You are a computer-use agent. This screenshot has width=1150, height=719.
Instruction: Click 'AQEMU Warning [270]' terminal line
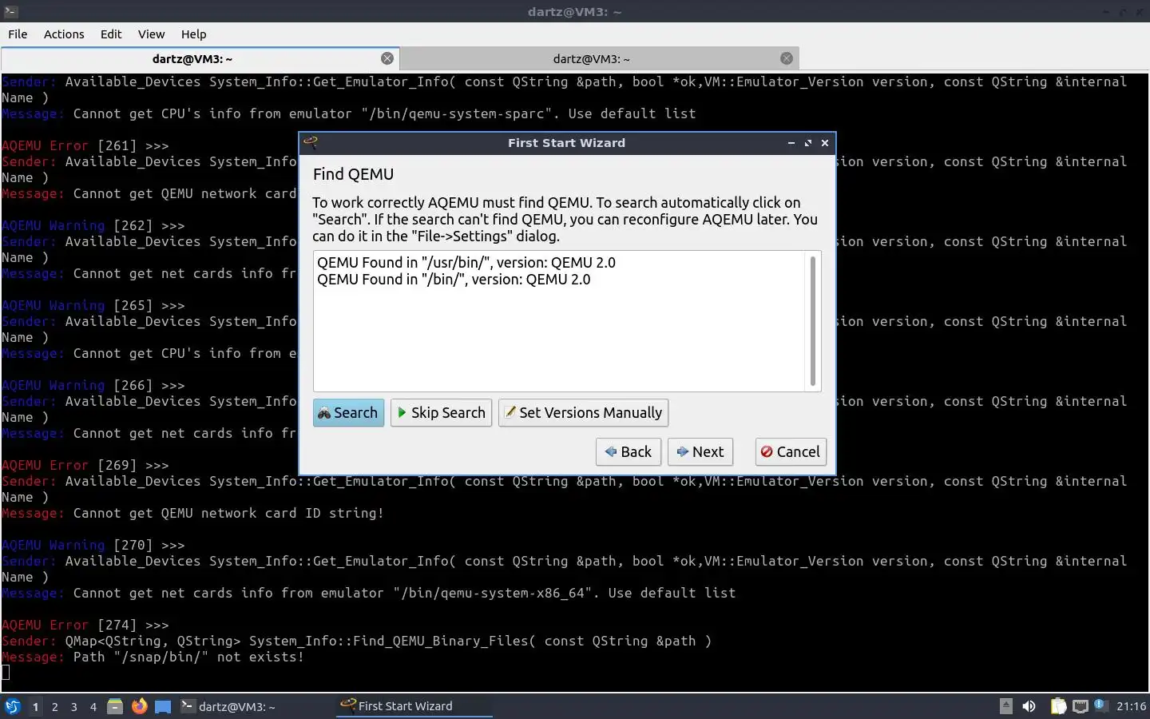[x=93, y=545]
